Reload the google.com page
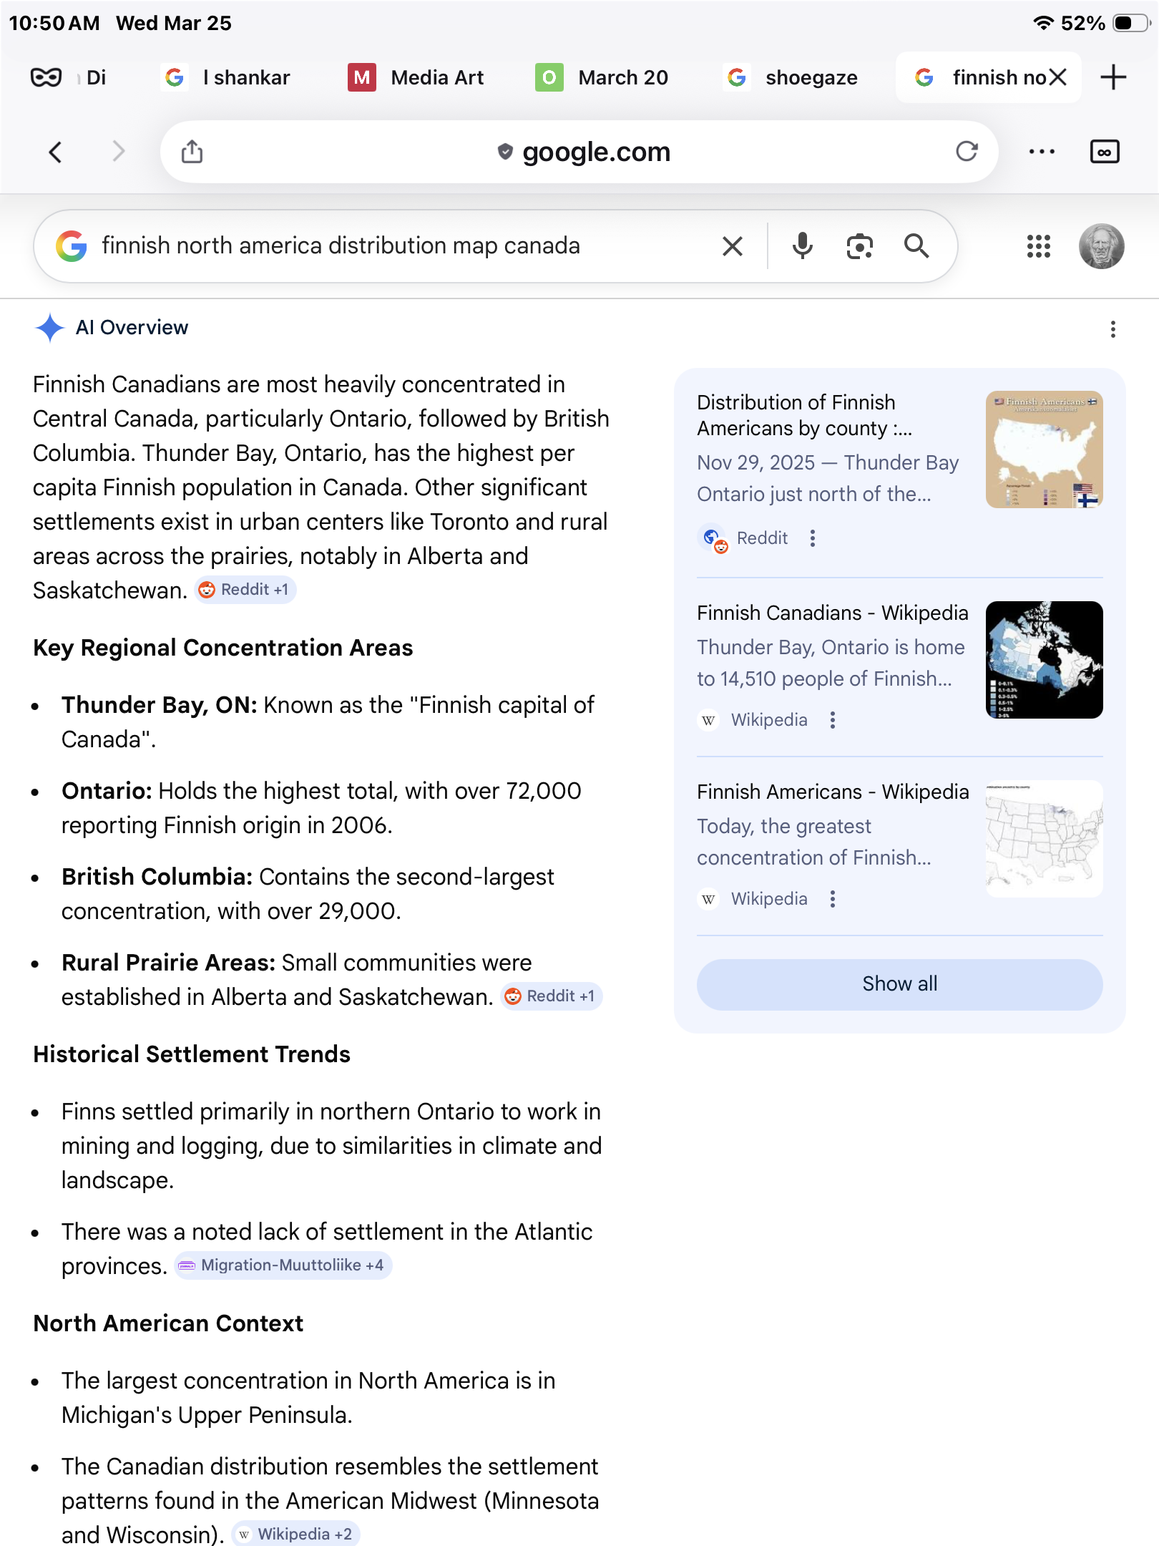 pos(967,152)
